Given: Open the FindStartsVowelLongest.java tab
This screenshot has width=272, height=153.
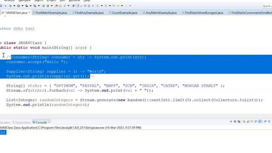Looking at the screenshot, I should tap(204, 13).
